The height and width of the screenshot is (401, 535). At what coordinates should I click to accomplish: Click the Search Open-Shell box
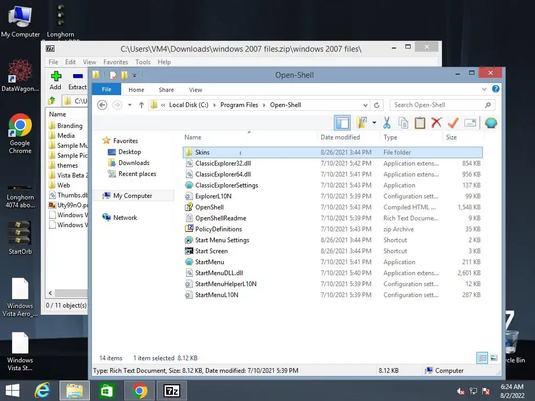442,105
